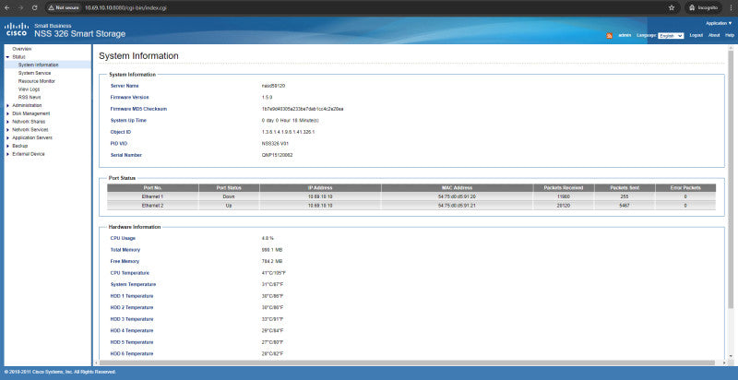Click the Free Memory label
This screenshot has width=738, height=380.
(125, 261)
